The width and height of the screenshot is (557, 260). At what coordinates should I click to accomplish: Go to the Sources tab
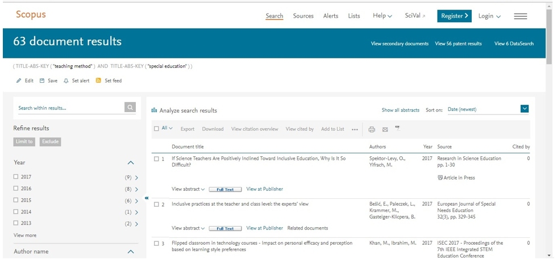303,16
